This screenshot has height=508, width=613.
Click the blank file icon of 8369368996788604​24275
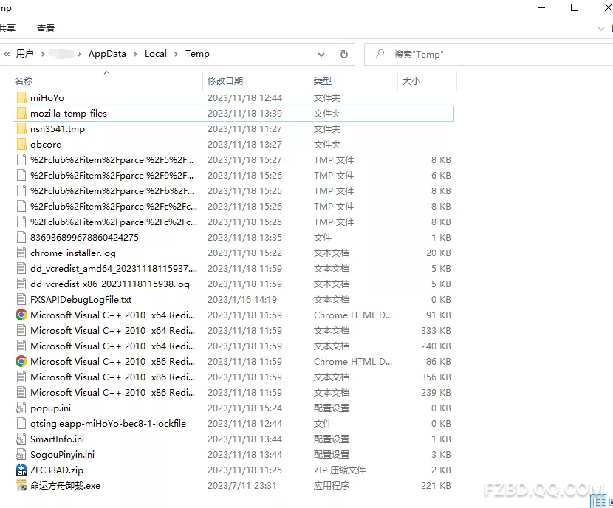21,237
